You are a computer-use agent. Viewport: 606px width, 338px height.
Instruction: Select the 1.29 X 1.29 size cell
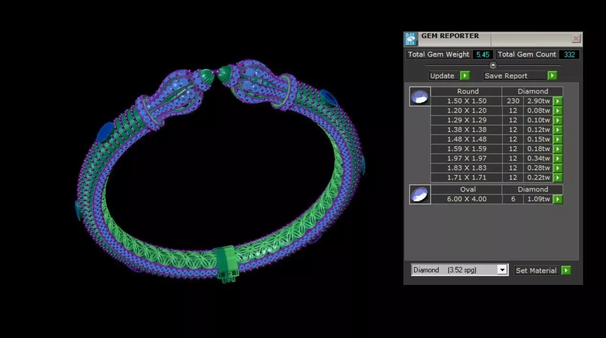tap(467, 120)
